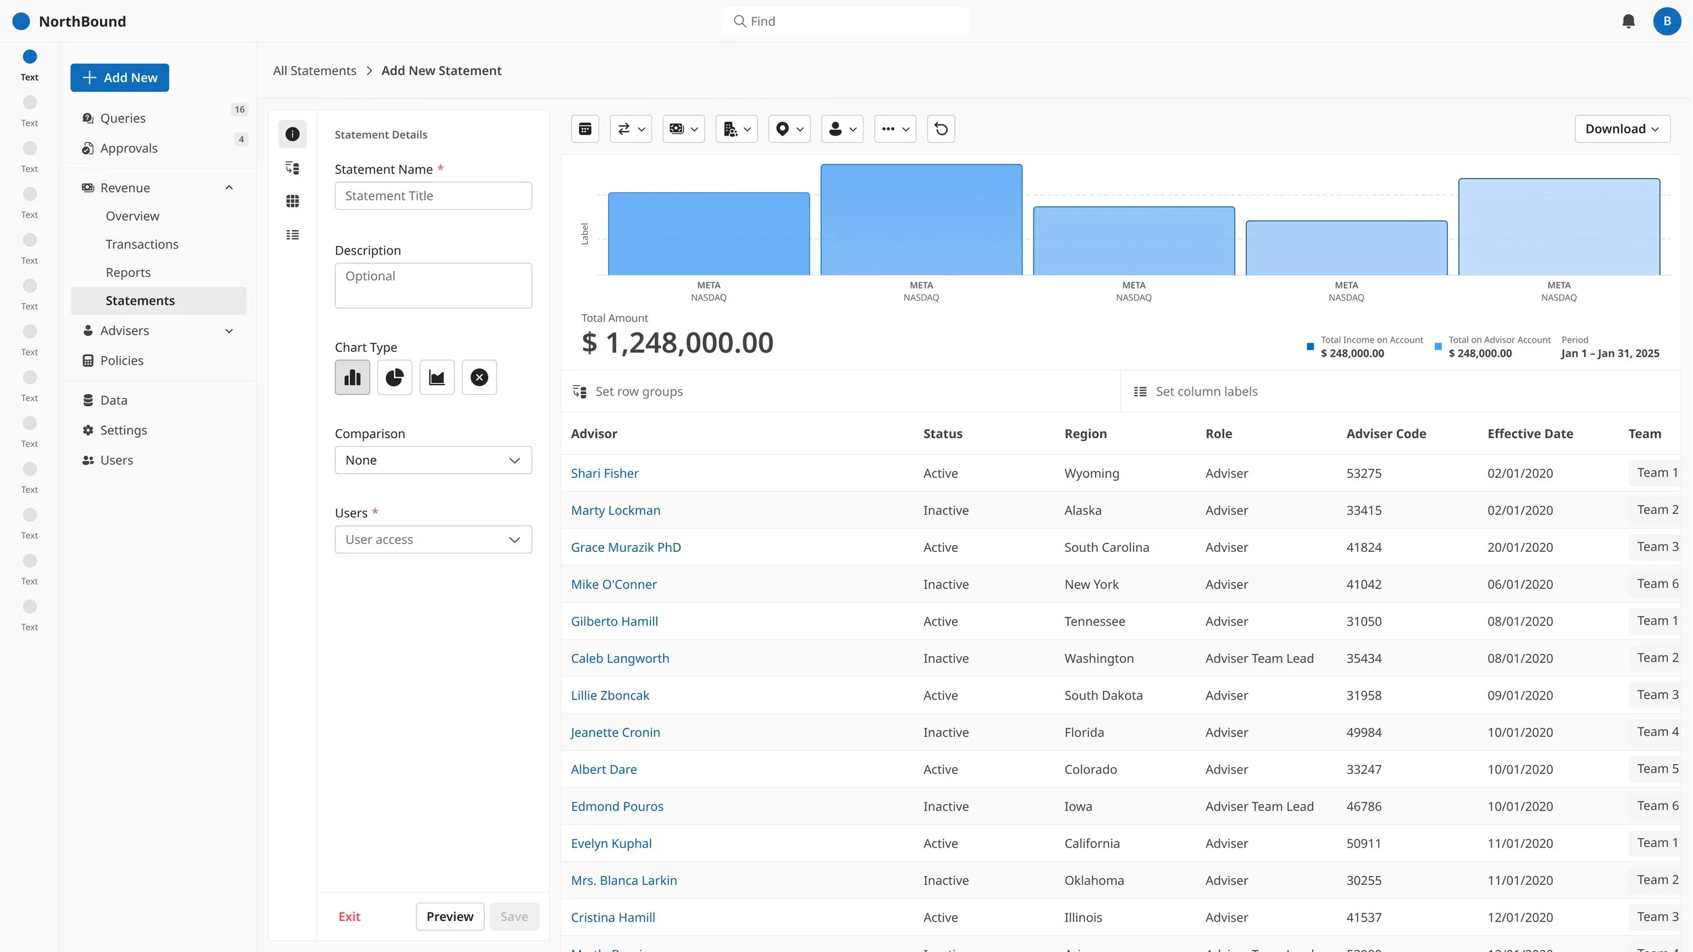Viewport: 1693px width, 952px height.
Task: Click the Queries sidebar icon
Action: 87,118
